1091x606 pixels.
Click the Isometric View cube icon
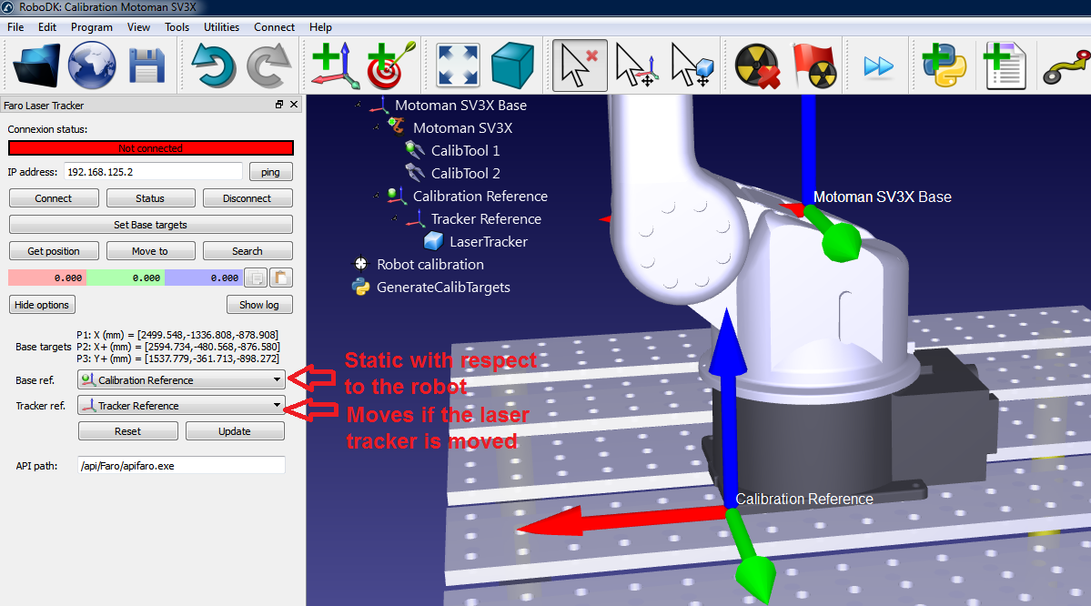(510, 65)
